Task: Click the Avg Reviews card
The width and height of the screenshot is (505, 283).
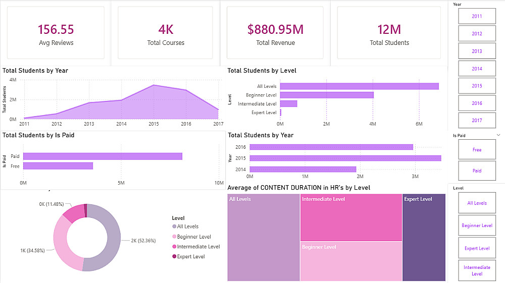Action: click(x=56, y=33)
